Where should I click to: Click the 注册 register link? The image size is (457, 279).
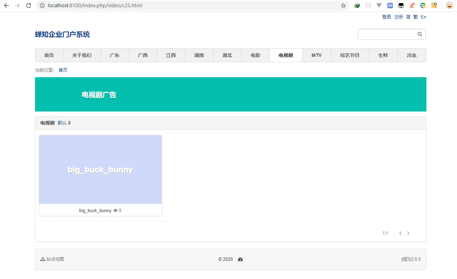click(x=399, y=17)
